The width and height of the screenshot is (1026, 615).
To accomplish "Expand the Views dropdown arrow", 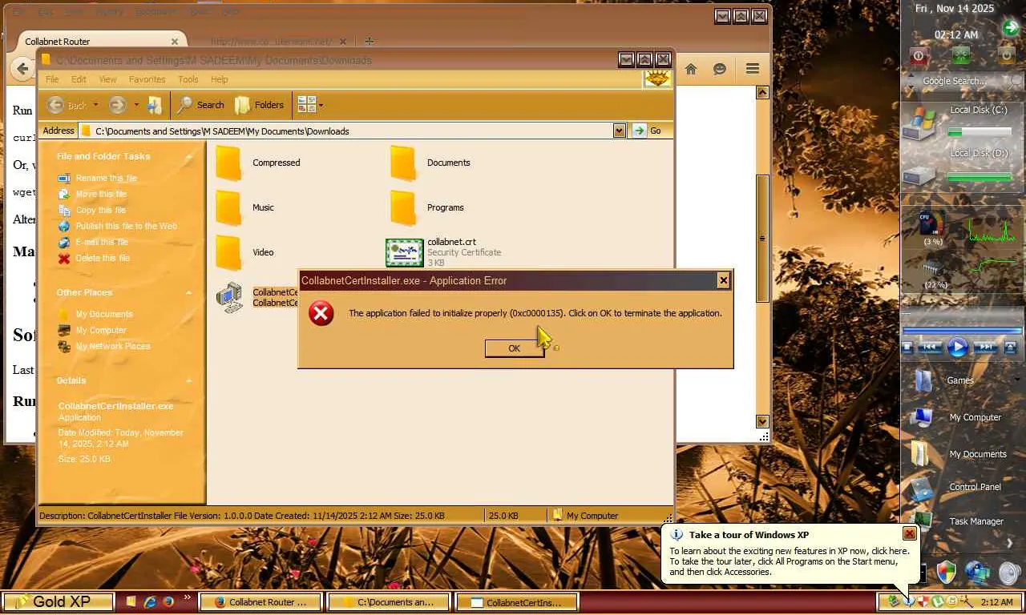I will [x=321, y=105].
